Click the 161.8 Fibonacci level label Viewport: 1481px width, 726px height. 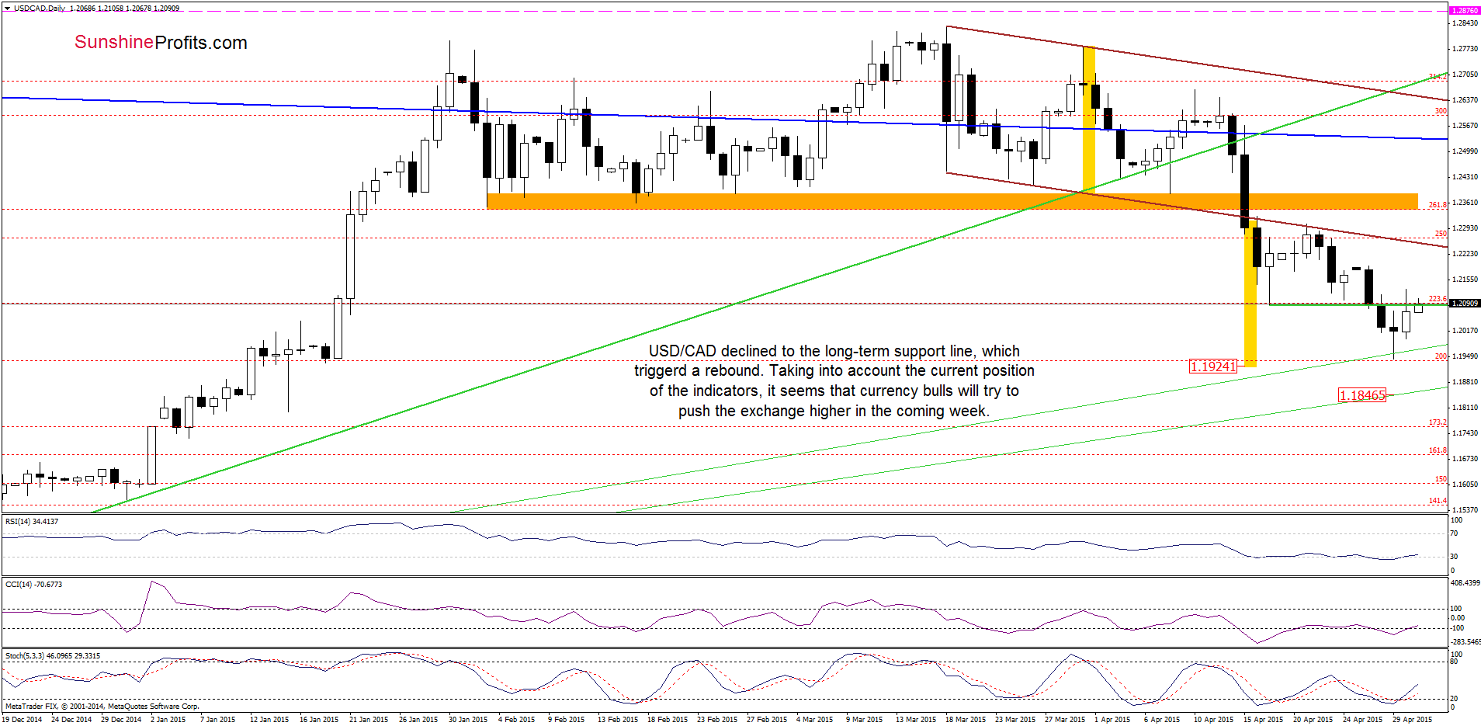click(1438, 450)
